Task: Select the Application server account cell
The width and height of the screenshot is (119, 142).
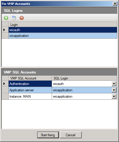Action: (30, 90)
